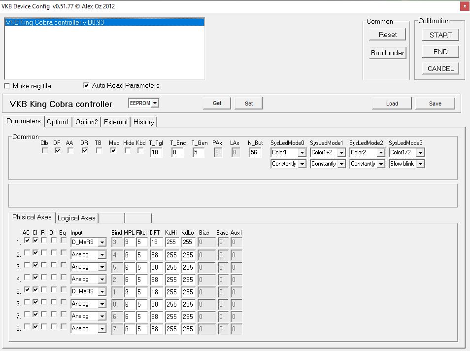470x351 pixels.
Task: Close the VKB Device Config window
Action: [465, 6]
